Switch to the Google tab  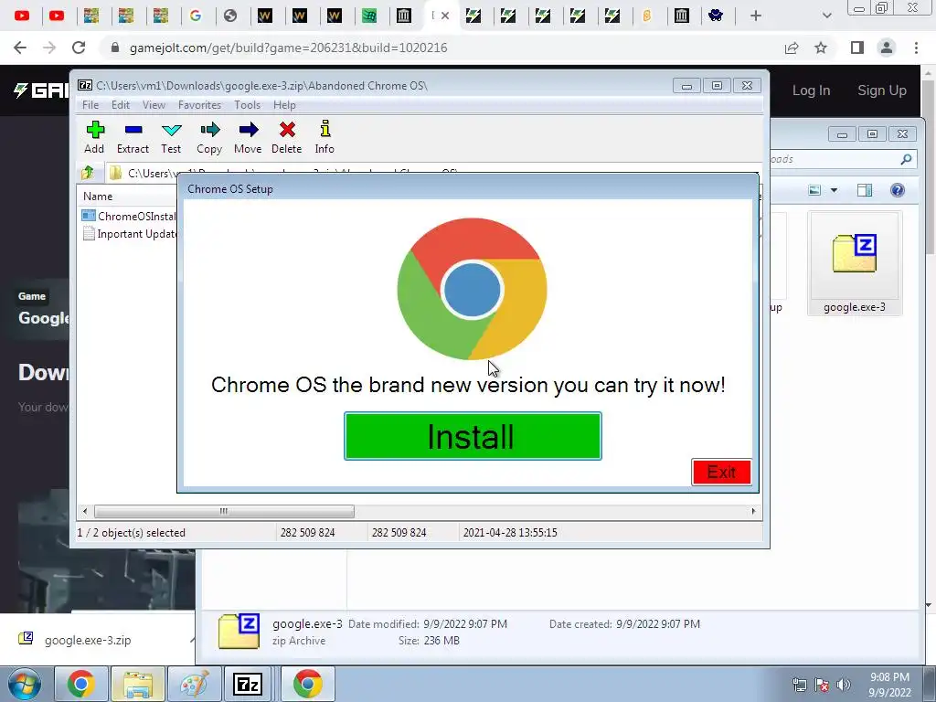tap(196, 16)
